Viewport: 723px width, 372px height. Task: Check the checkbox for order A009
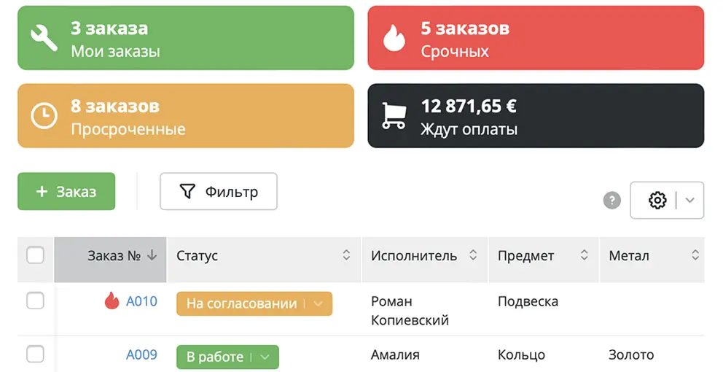pos(35,354)
